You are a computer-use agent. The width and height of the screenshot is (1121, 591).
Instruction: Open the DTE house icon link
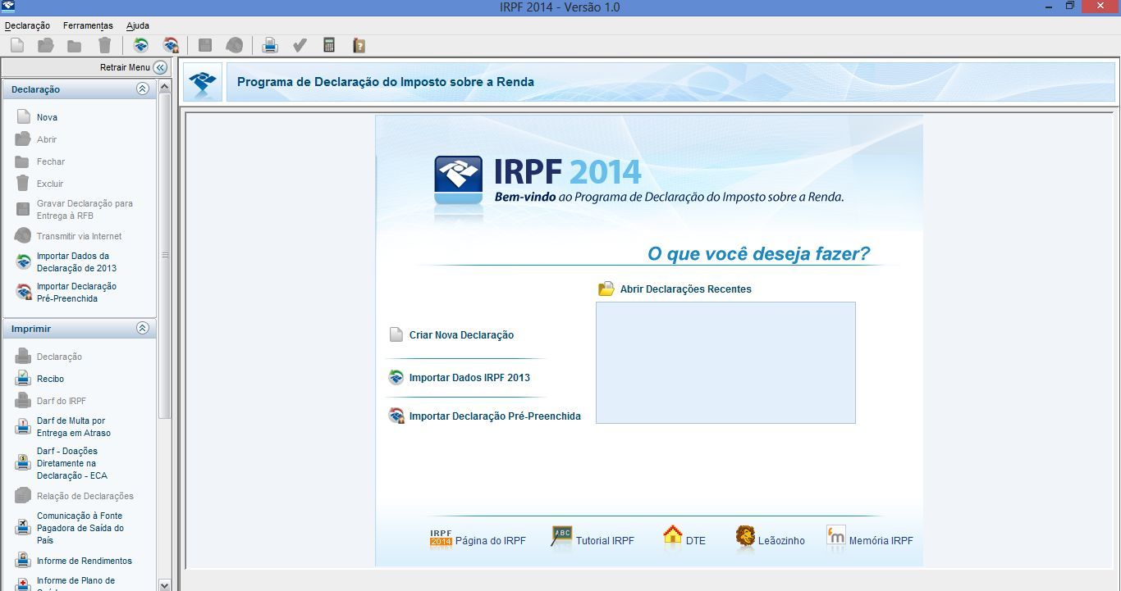[x=684, y=539]
